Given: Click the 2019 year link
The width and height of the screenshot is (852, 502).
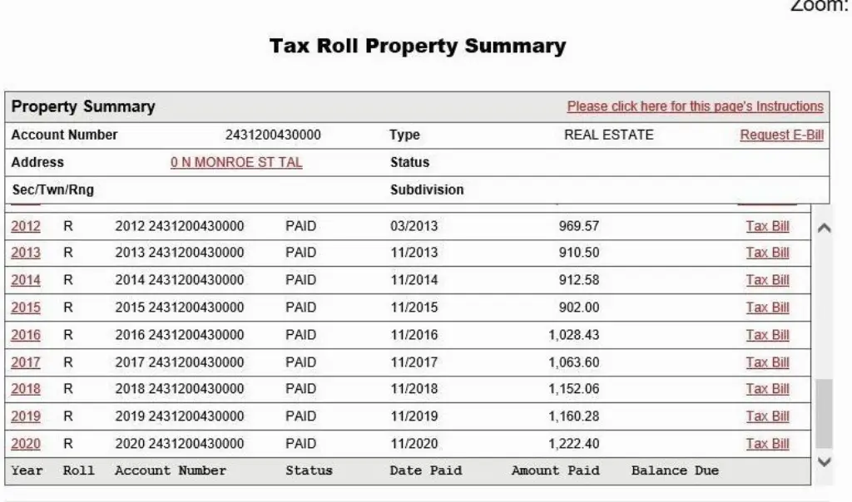Looking at the screenshot, I should 25,416.
